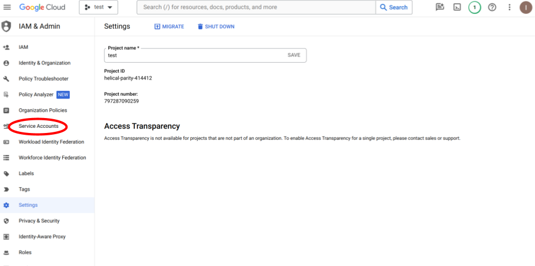This screenshot has height=266, width=535.
Task: Click the Google Cloud logo
Action: 42,7
